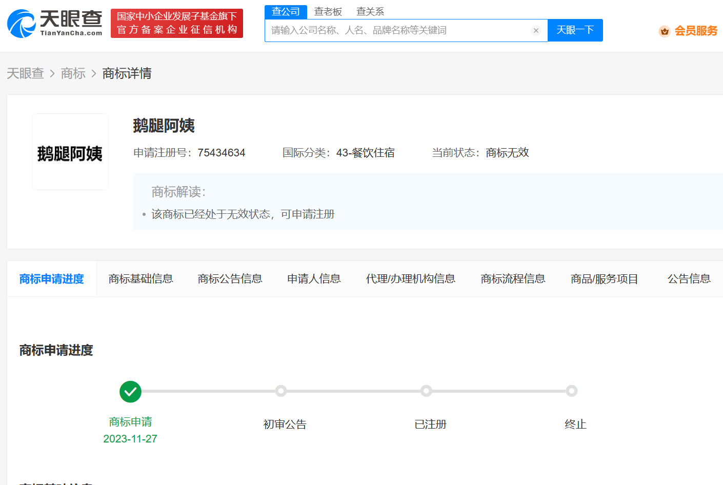Click the 商标解读 label
The image size is (723, 485).
click(178, 192)
